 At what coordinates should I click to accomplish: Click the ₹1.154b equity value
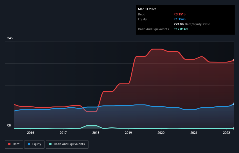[x=180, y=19]
